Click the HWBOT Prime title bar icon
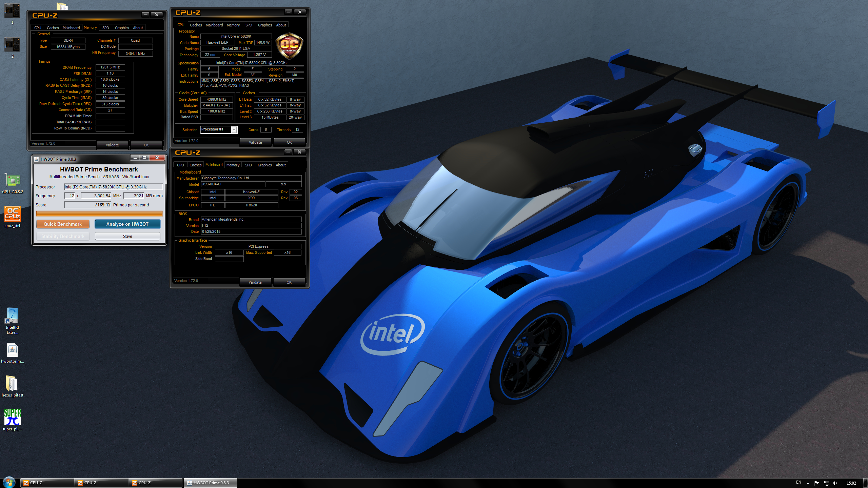868x488 pixels. point(36,159)
